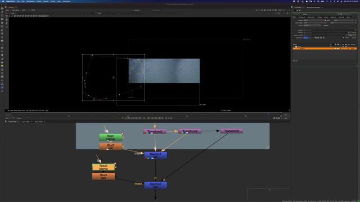The height and width of the screenshot is (202, 360).
Task: Open the File menu
Action: [x=18, y=1]
